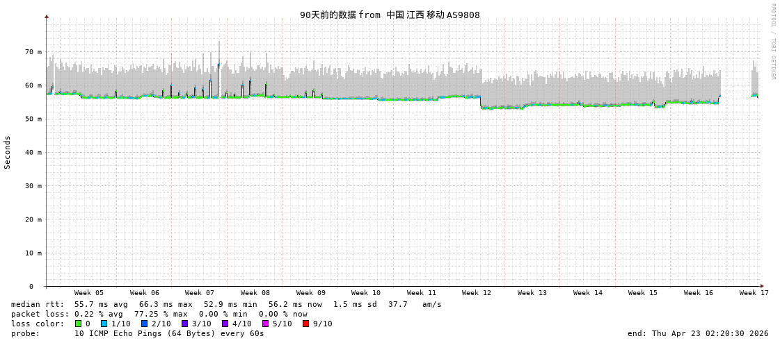Click the median rtt statistics line
Image resolution: width=780 pixels, height=343 pixels.
pos(226,304)
